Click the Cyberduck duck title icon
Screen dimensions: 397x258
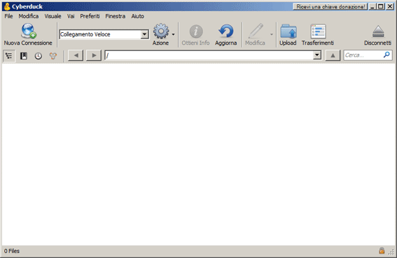[7, 6]
